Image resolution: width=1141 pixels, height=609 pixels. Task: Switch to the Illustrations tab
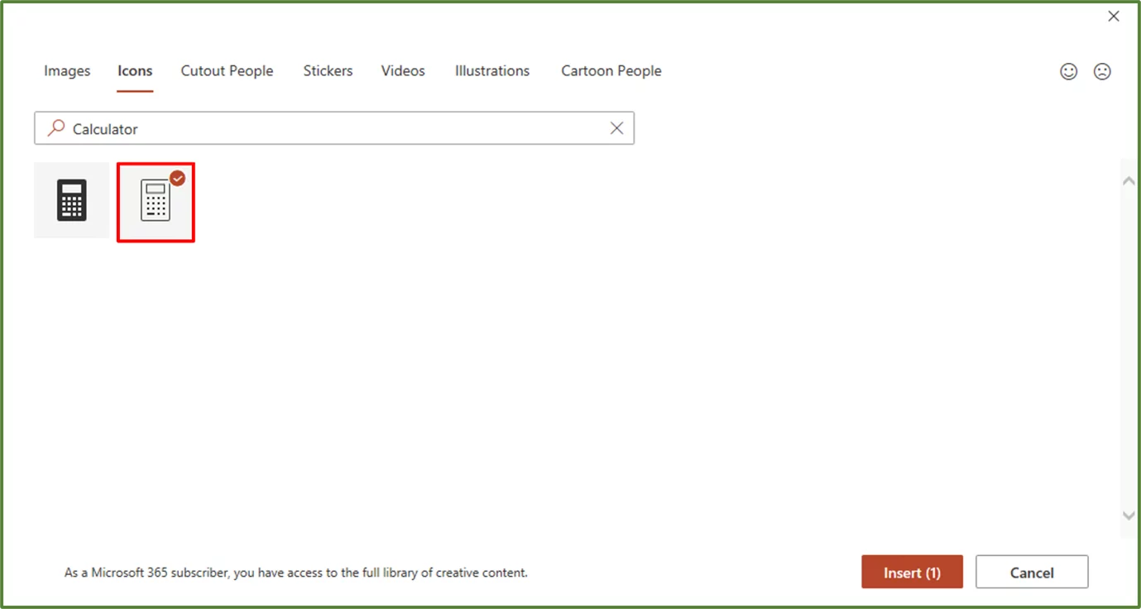[x=491, y=71]
